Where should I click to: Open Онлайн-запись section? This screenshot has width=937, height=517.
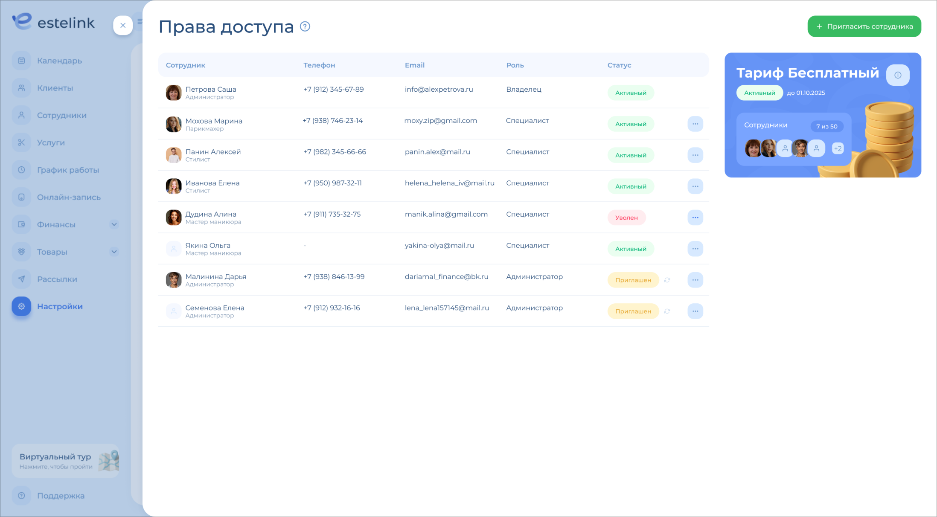click(x=69, y=197)
